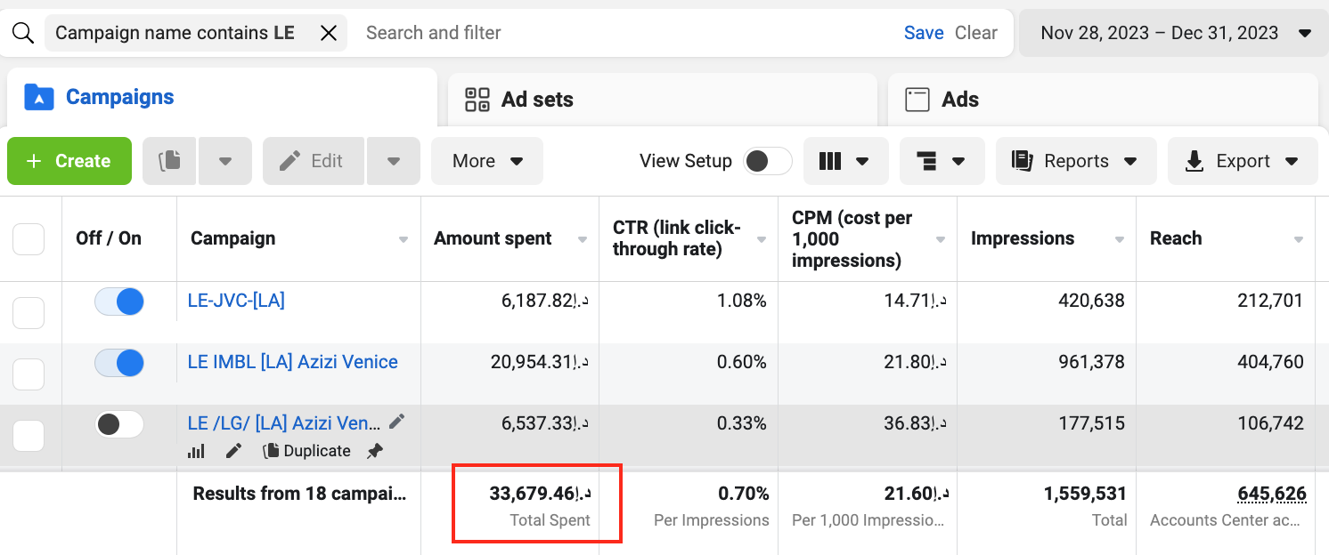The height and width of the screenshot is (555, 1329).
Task: Open charts icon under LE /LG/ campaign
Action: [196, 451]
